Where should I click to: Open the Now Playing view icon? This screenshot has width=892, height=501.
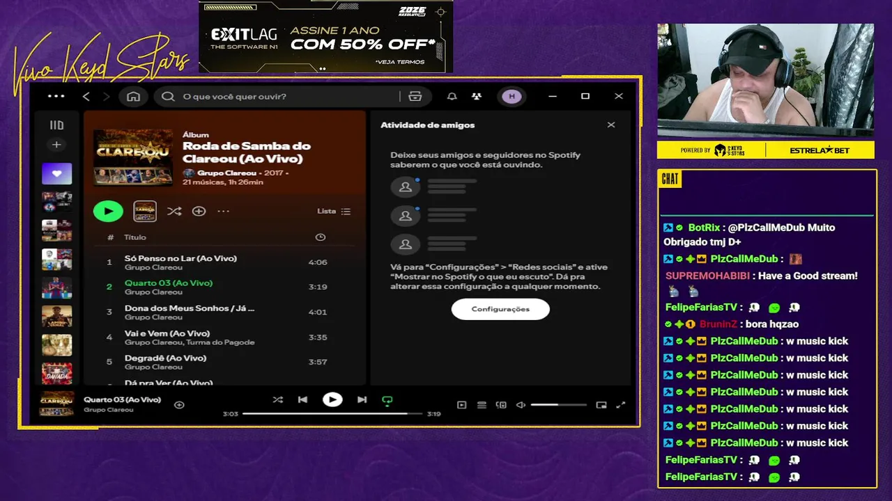tap(461, 404)
